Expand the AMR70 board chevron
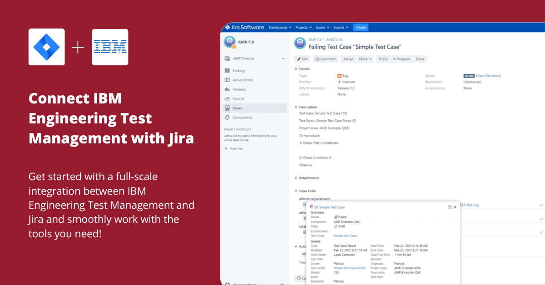This screenshot has width=545, height=285. click(x=283, y=58)
